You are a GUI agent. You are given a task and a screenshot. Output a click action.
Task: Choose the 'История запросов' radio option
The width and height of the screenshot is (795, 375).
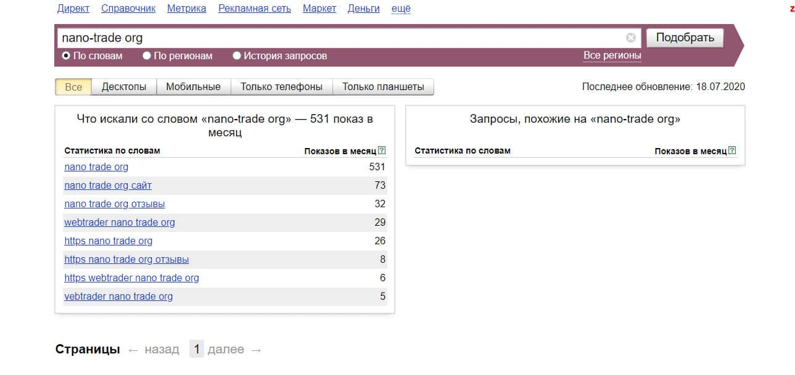tap(237, 56)
